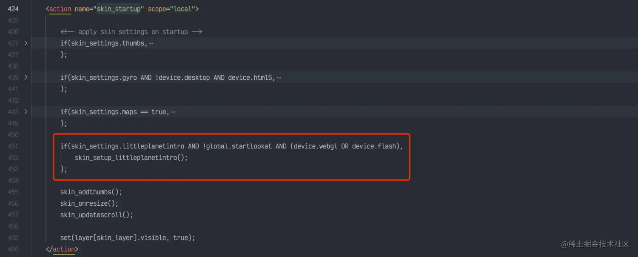Click the "skin_startup" name attribute value
The height and width of the screenshot is (257, 638).
coord(119,9)
